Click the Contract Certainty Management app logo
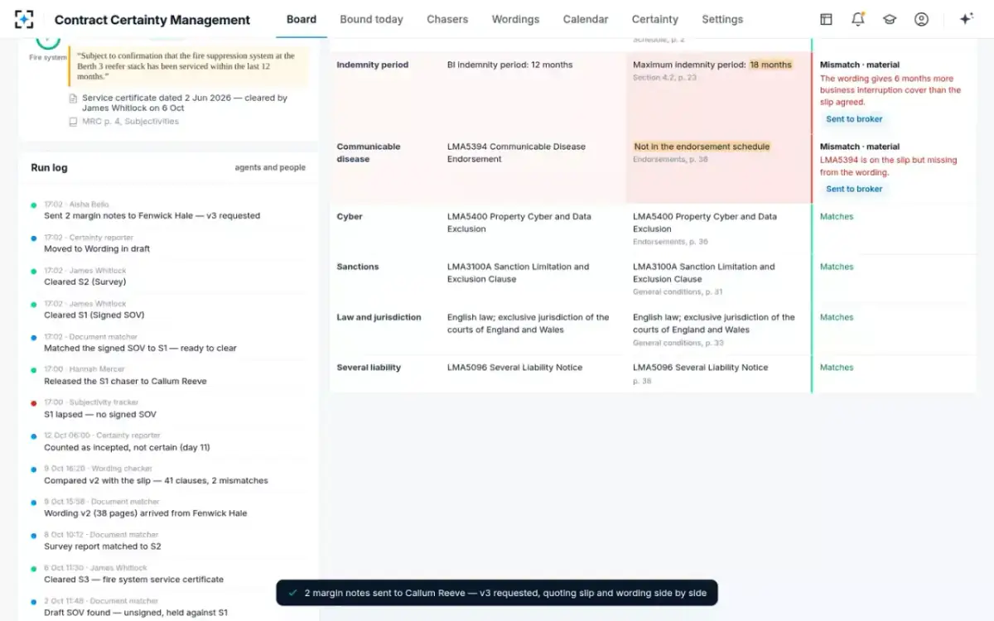This screenshot has width=994, height=621. click(x=24, y=19)
